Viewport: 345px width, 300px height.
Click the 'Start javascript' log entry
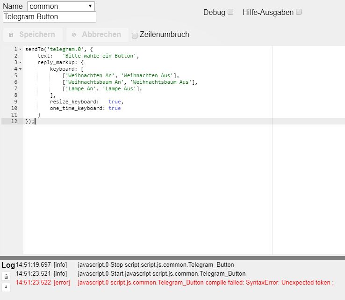click(161, 274)
